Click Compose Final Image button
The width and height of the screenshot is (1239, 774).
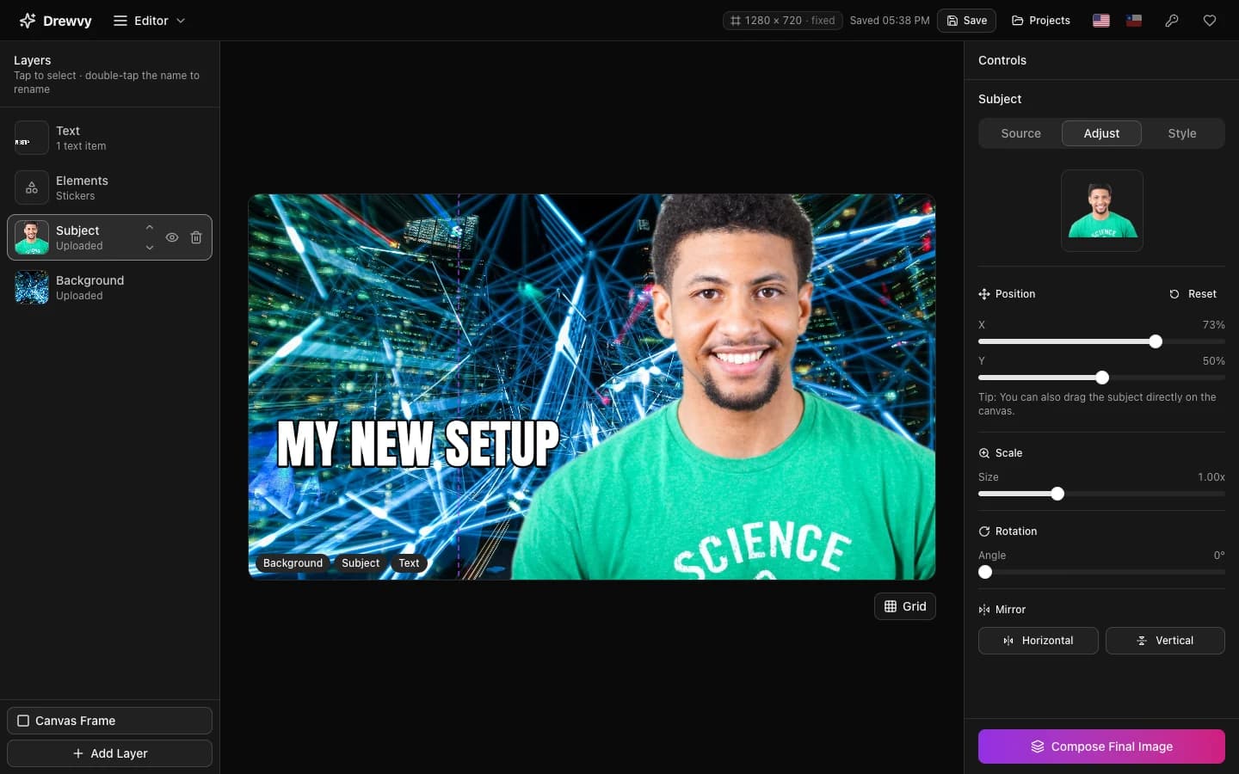1101,746
